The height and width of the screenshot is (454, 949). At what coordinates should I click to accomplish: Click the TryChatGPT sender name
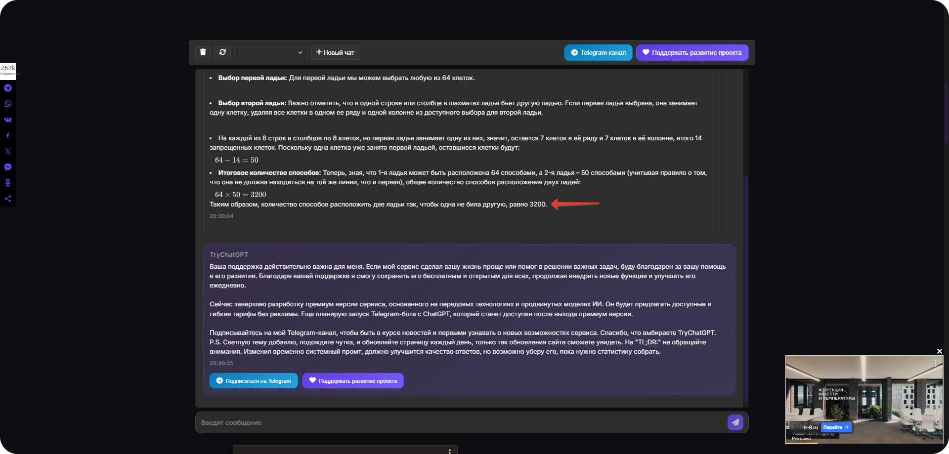click(x=229, y=255)
